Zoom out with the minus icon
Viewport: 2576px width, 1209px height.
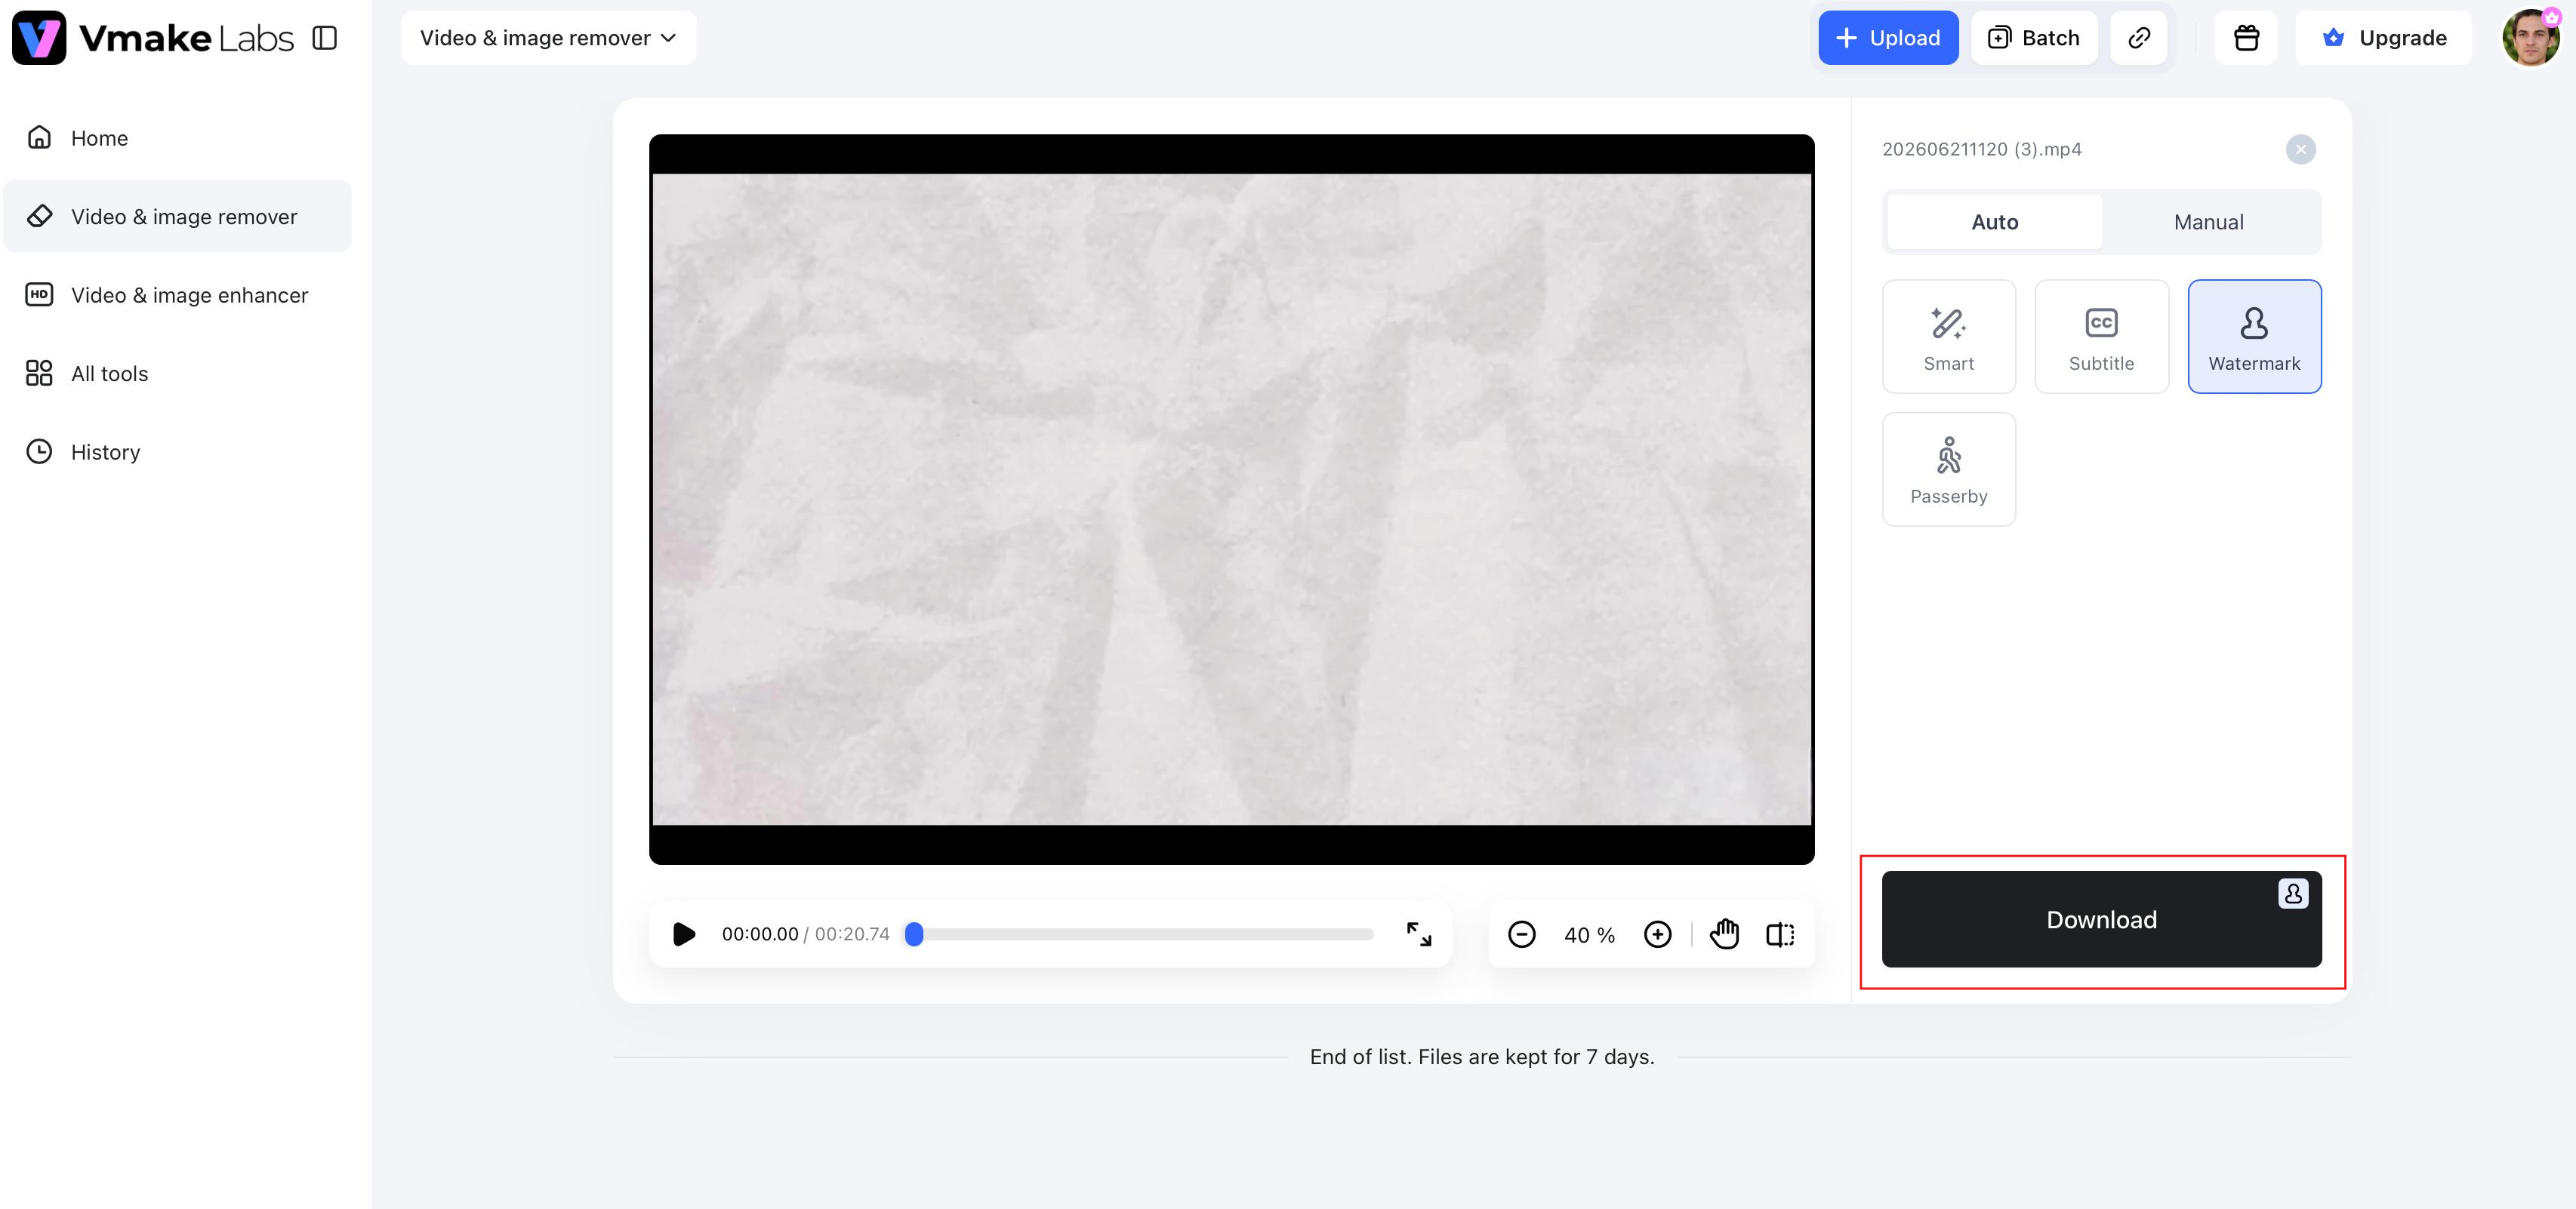click(1521, 934)
